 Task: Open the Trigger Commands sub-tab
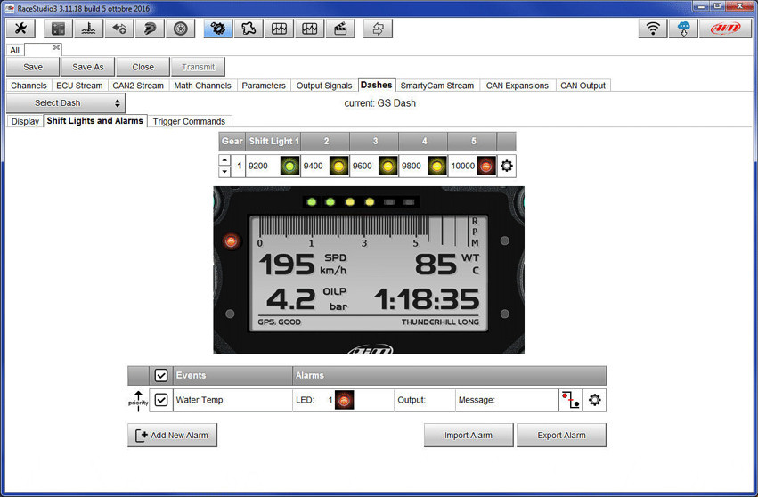click(189, 121)
